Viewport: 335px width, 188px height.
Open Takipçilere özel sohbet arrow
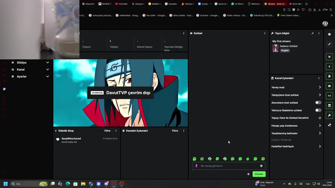coord(320,95)
